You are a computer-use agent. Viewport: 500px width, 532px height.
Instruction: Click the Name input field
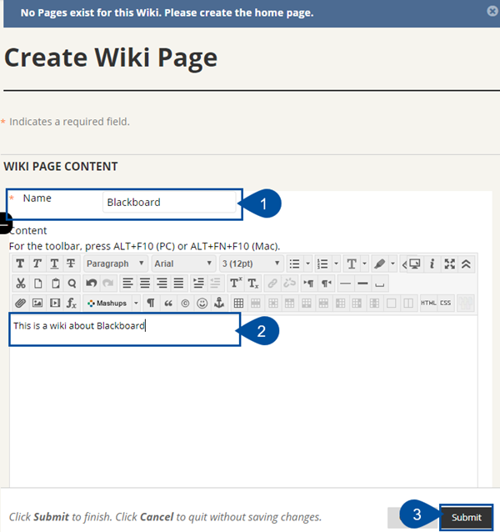pos(169,203)
